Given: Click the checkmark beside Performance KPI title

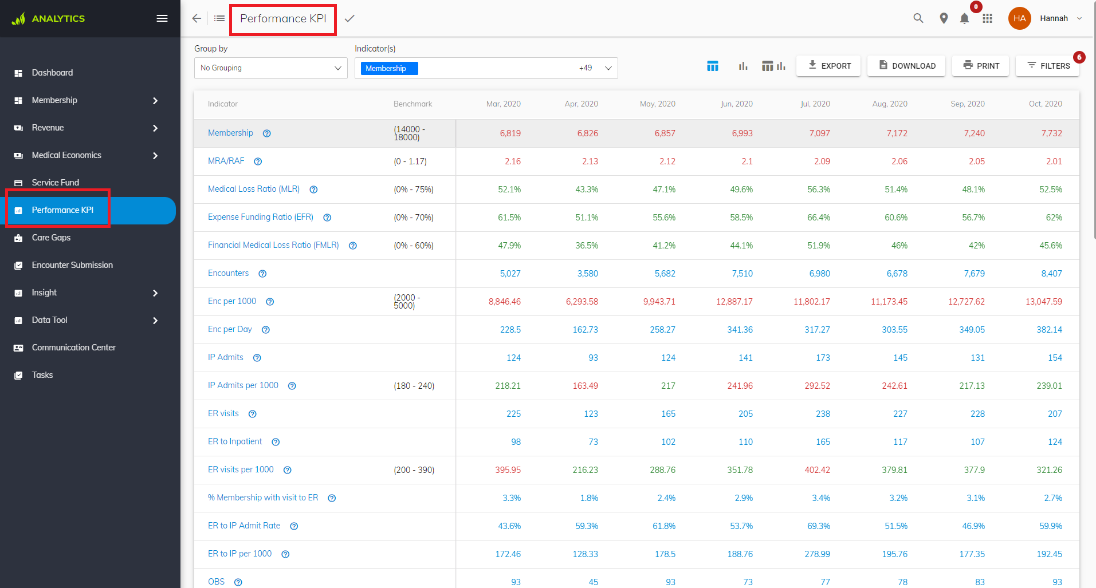Looking at the screenshot, I should coord(349,18).
